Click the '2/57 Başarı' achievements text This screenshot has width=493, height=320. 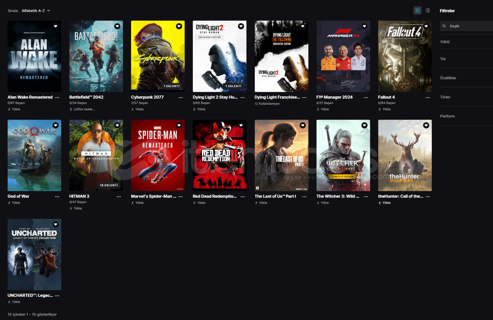pos(140,103)
